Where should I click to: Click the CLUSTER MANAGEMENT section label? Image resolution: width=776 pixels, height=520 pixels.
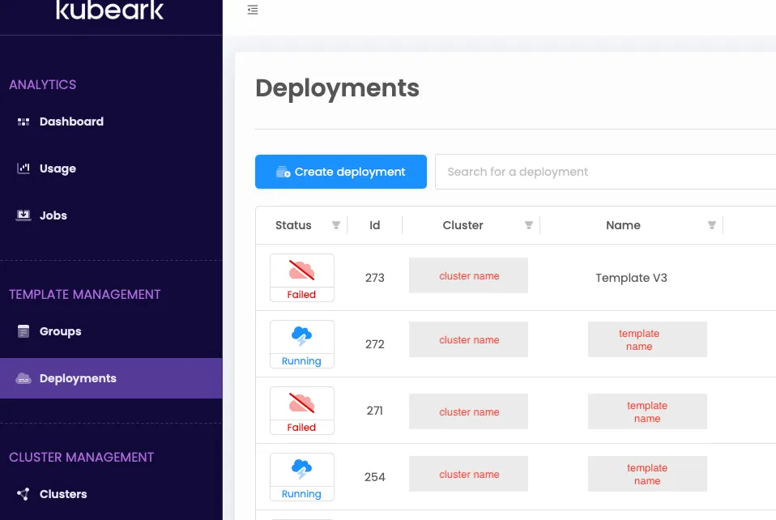(82, 457)
